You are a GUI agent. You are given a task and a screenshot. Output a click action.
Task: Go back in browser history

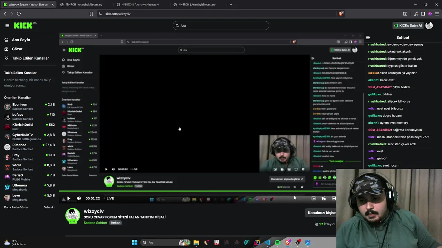(5, 14)
